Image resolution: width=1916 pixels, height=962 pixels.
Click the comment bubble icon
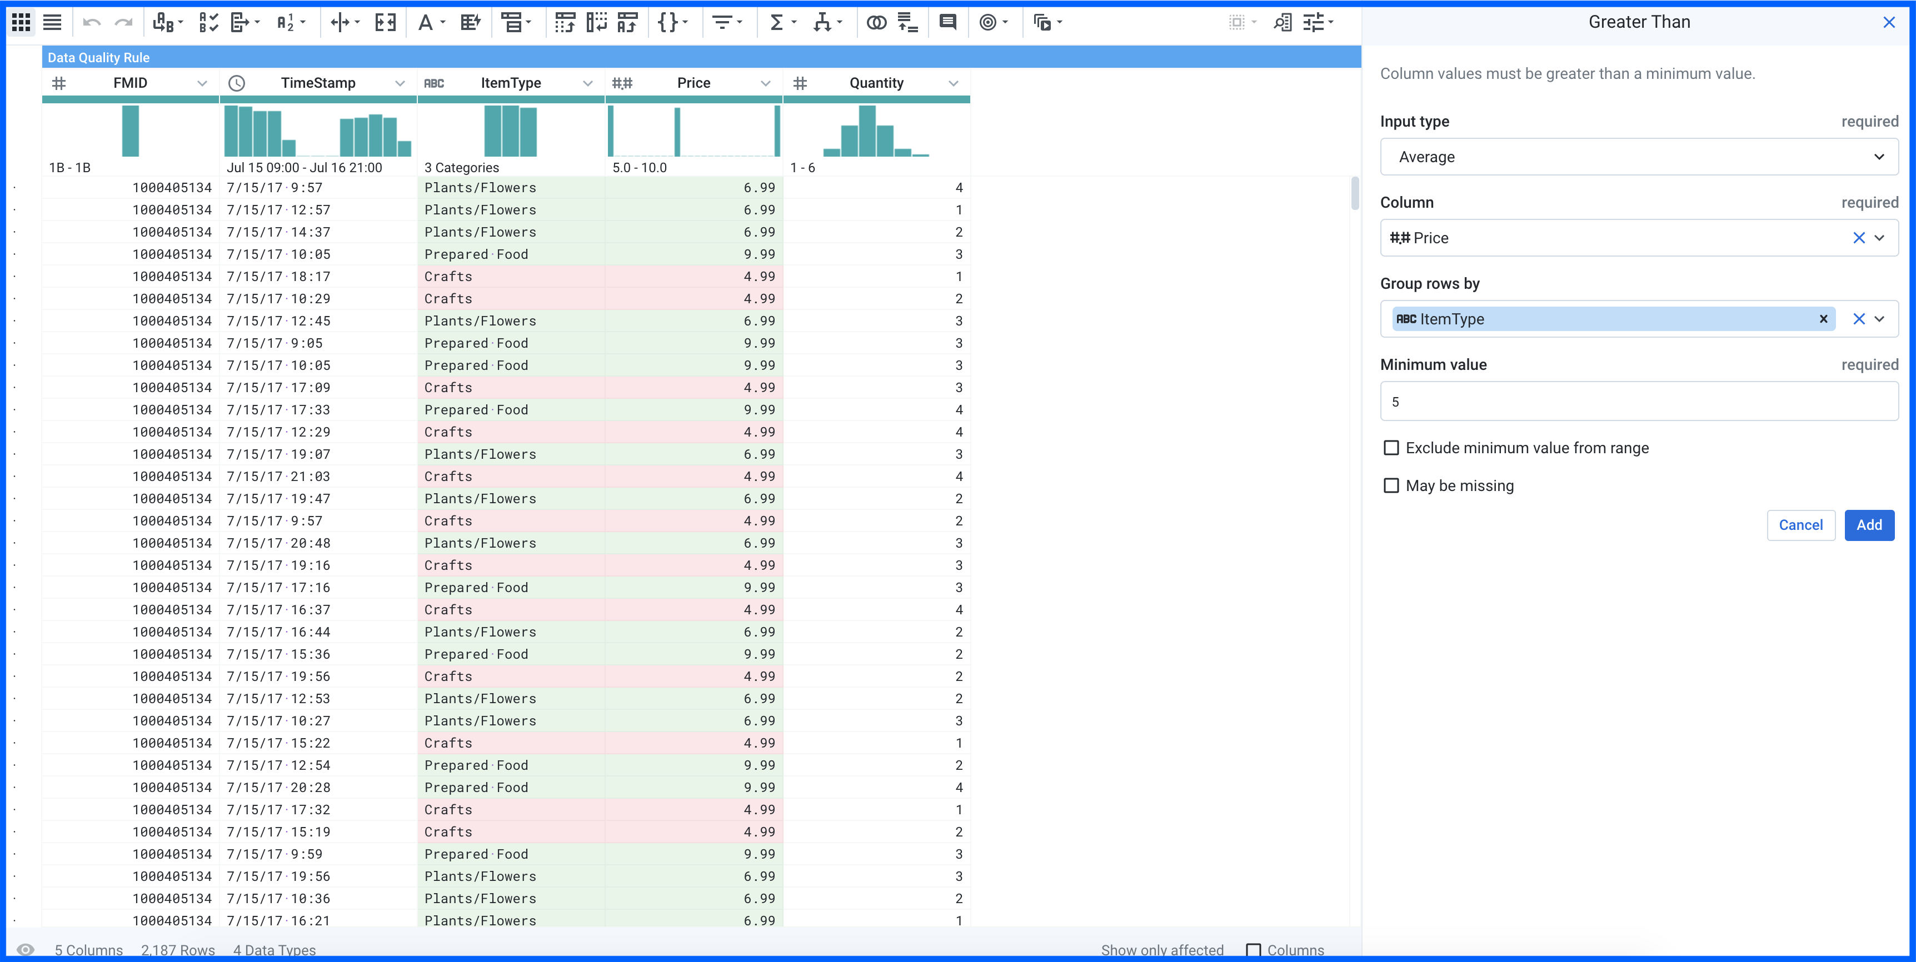click(947, 22)
